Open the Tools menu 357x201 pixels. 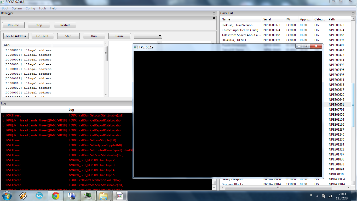[43, 8]
